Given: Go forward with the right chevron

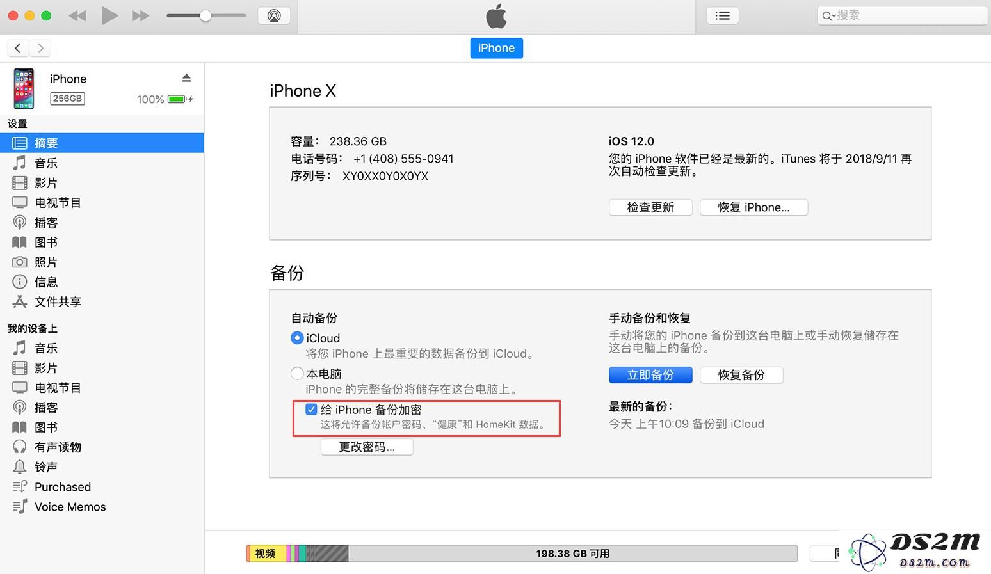Looking at the screenshot, I should (41, 48).
